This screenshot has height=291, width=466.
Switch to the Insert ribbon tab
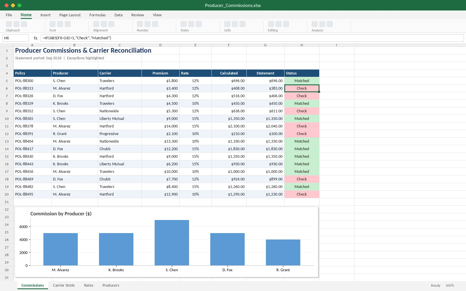[x=45, y=15]
